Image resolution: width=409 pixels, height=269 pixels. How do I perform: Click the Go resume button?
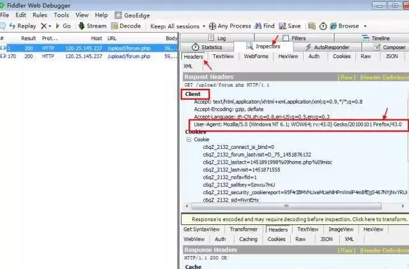coord(63,26)
